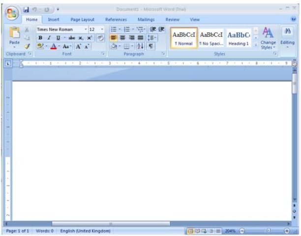Redo the last action
301x236 pixels.
[47, 9]
